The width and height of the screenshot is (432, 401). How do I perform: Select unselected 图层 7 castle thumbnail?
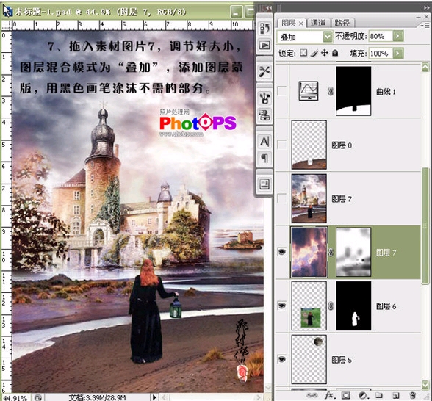pyautogui.click(x=309, y=198)
